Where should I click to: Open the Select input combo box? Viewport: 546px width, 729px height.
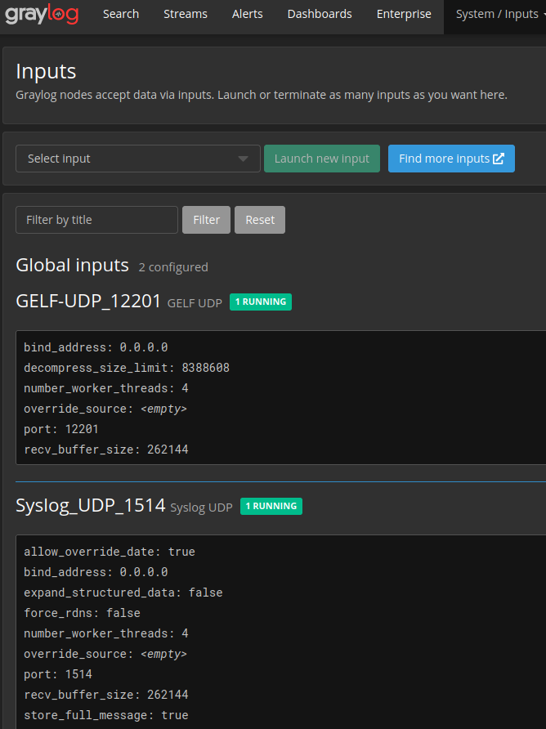(138, 159)
